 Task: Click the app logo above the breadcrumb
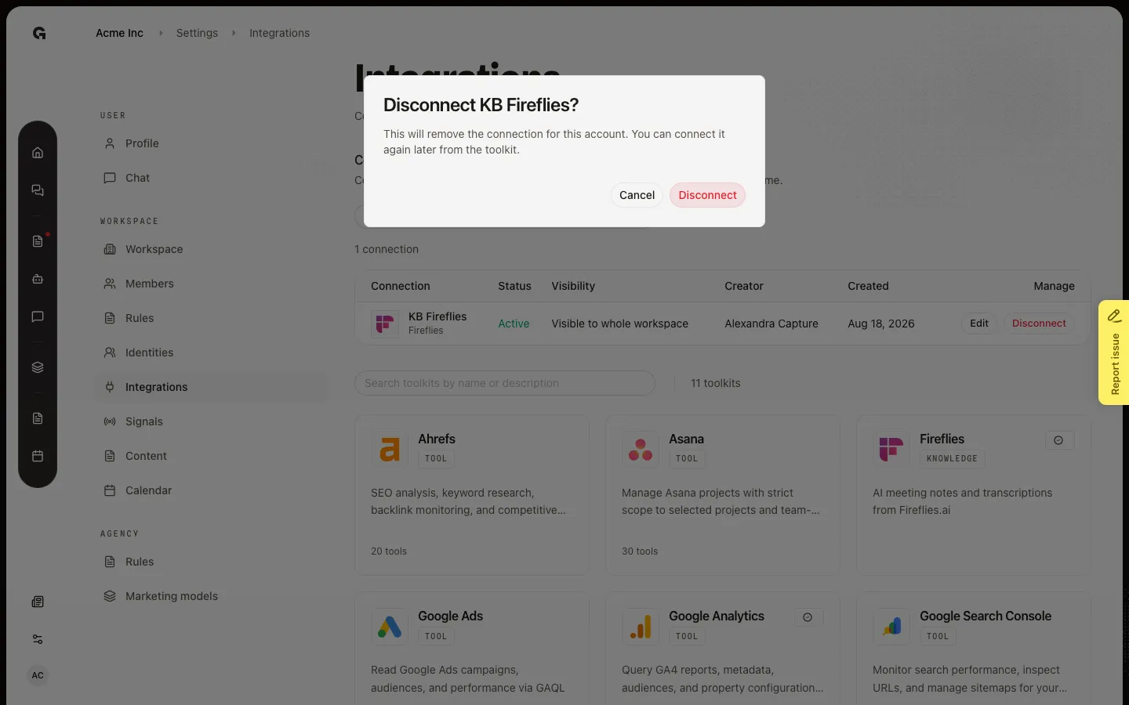point(39,33)
